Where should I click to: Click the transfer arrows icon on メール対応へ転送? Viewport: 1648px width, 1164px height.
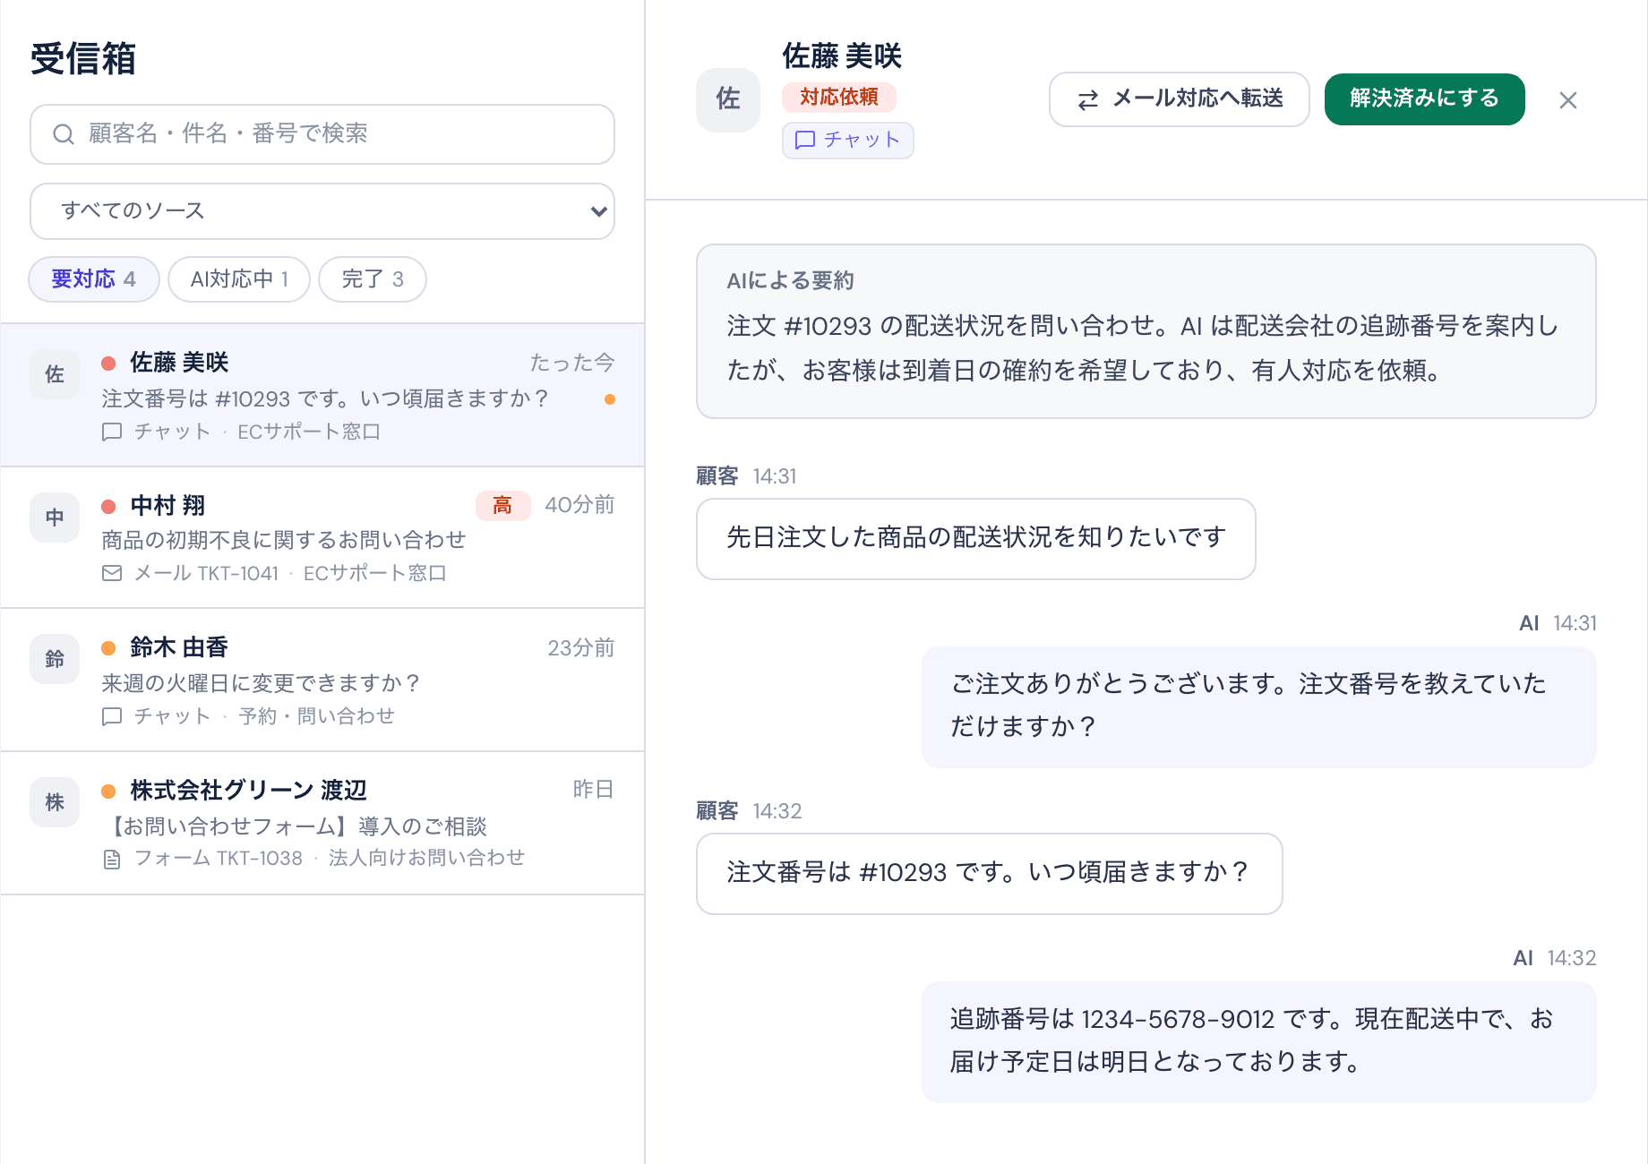coord(1088,99)
